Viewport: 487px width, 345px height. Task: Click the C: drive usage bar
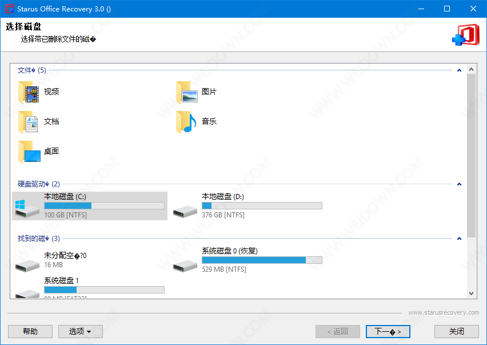tap(105, 206)
